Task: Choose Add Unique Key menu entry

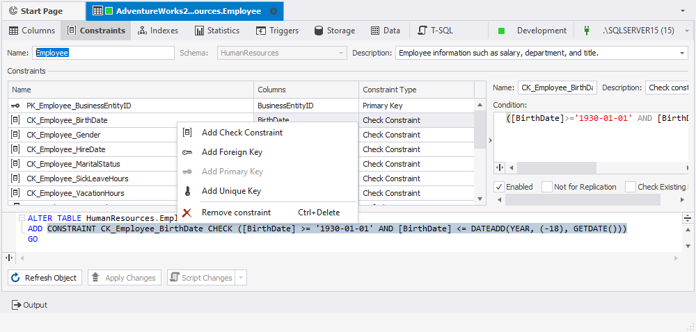Action: 267,191
